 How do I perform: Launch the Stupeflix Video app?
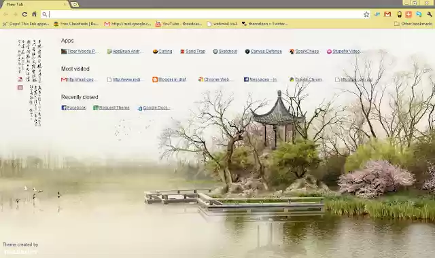pyautogui.click(x=344, y=52)
